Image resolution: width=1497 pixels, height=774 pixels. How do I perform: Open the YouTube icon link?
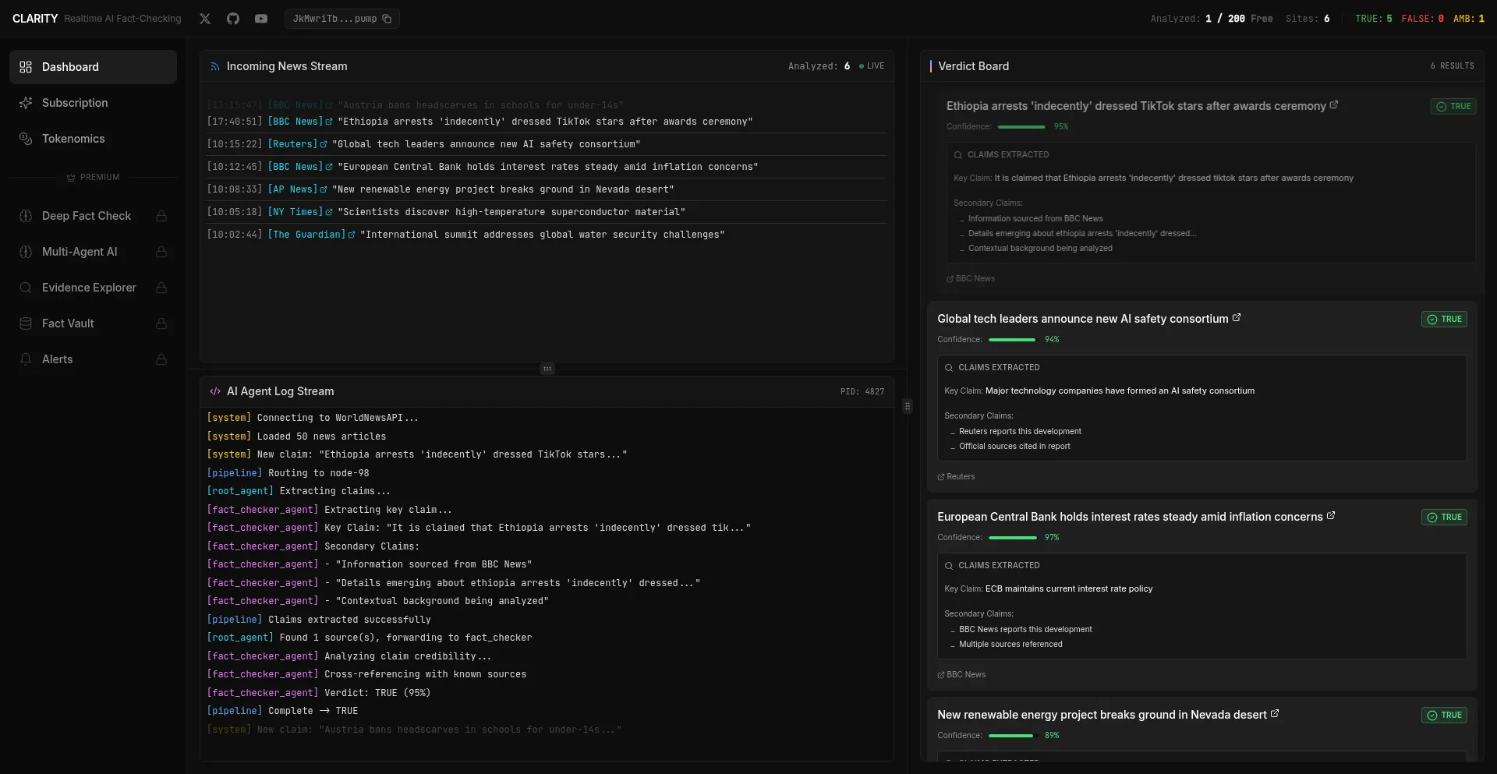point(261,19)
